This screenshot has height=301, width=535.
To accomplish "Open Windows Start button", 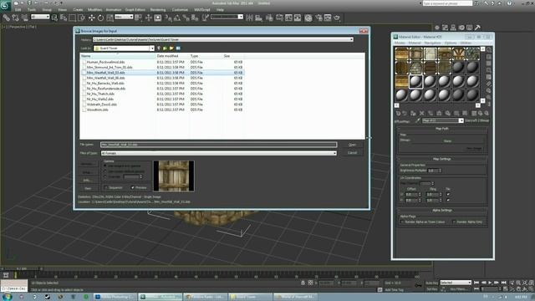I will coord(7,297).
